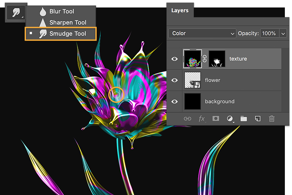292x195 pixels.
Task: Choose Blur Tool from the flyout
Action: (x=61, y=11)
